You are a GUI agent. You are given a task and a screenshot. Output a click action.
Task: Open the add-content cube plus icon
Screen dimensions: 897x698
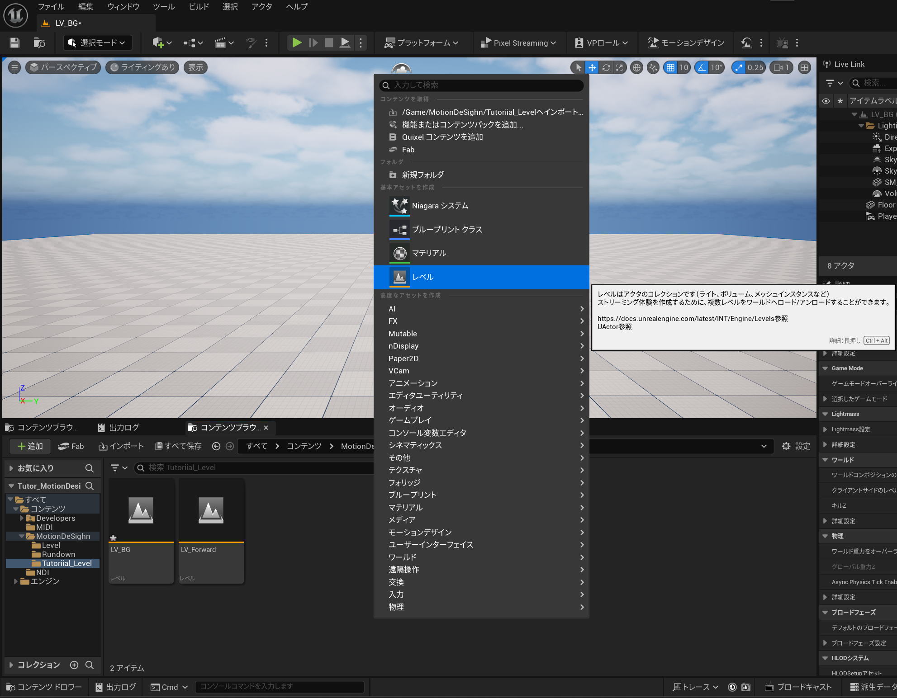coord(158,43)
